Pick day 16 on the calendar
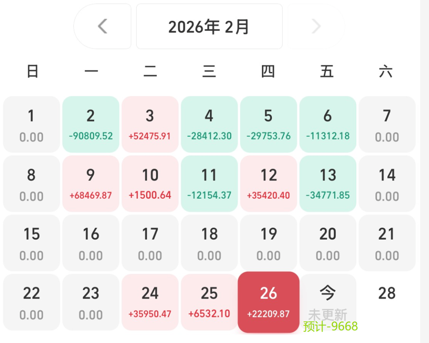This screenshot has width=429, height=343. pos(91,243)
